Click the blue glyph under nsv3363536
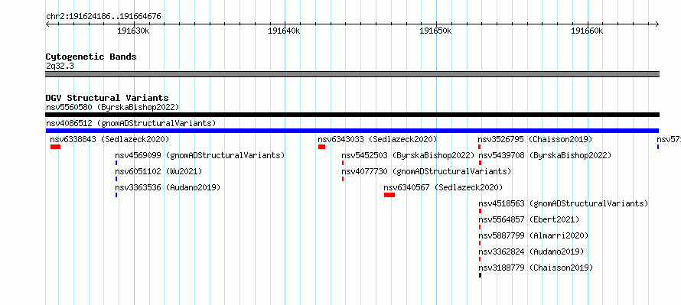The image size is (681, 305). [x=116, y=195]
